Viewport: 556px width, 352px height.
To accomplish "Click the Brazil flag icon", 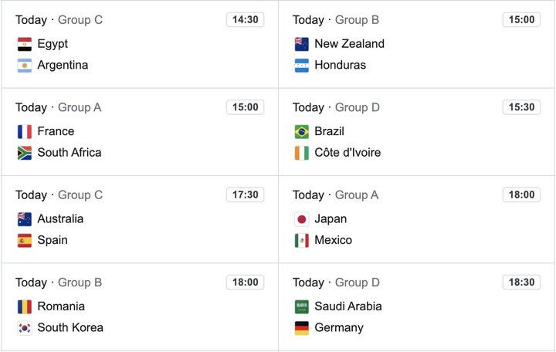I will [x=302, y=132].
